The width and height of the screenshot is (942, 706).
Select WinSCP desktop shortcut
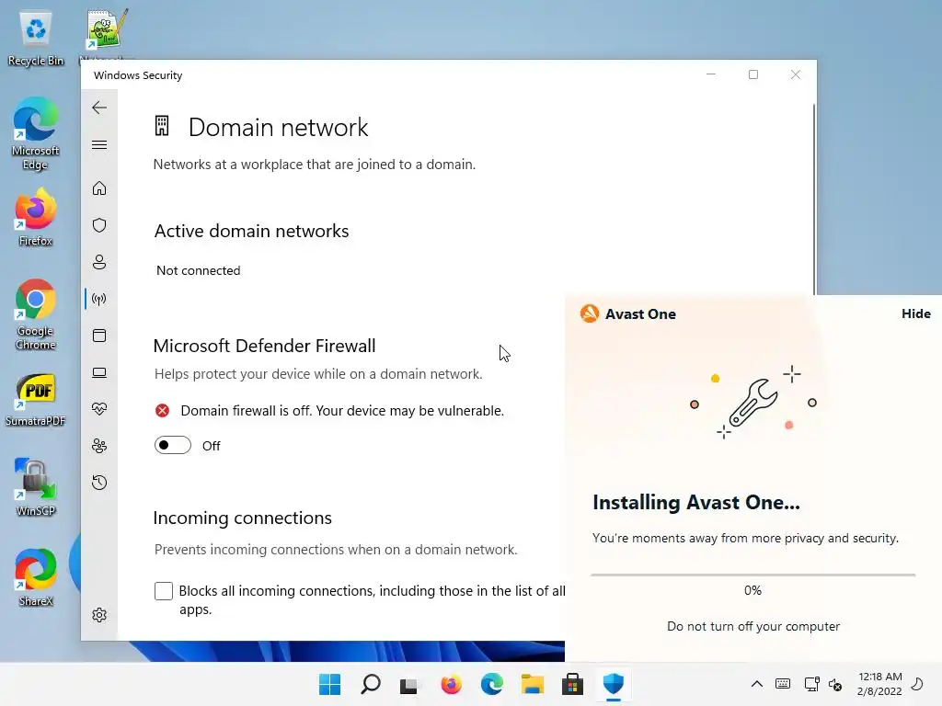pos(36,487)
